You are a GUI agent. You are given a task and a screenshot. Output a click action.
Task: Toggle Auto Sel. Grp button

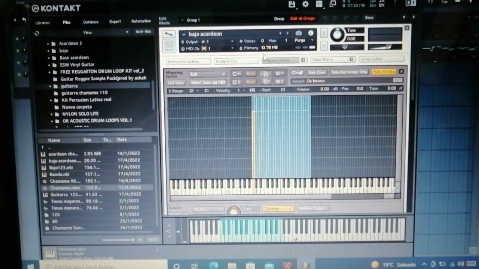coord(384,72)
